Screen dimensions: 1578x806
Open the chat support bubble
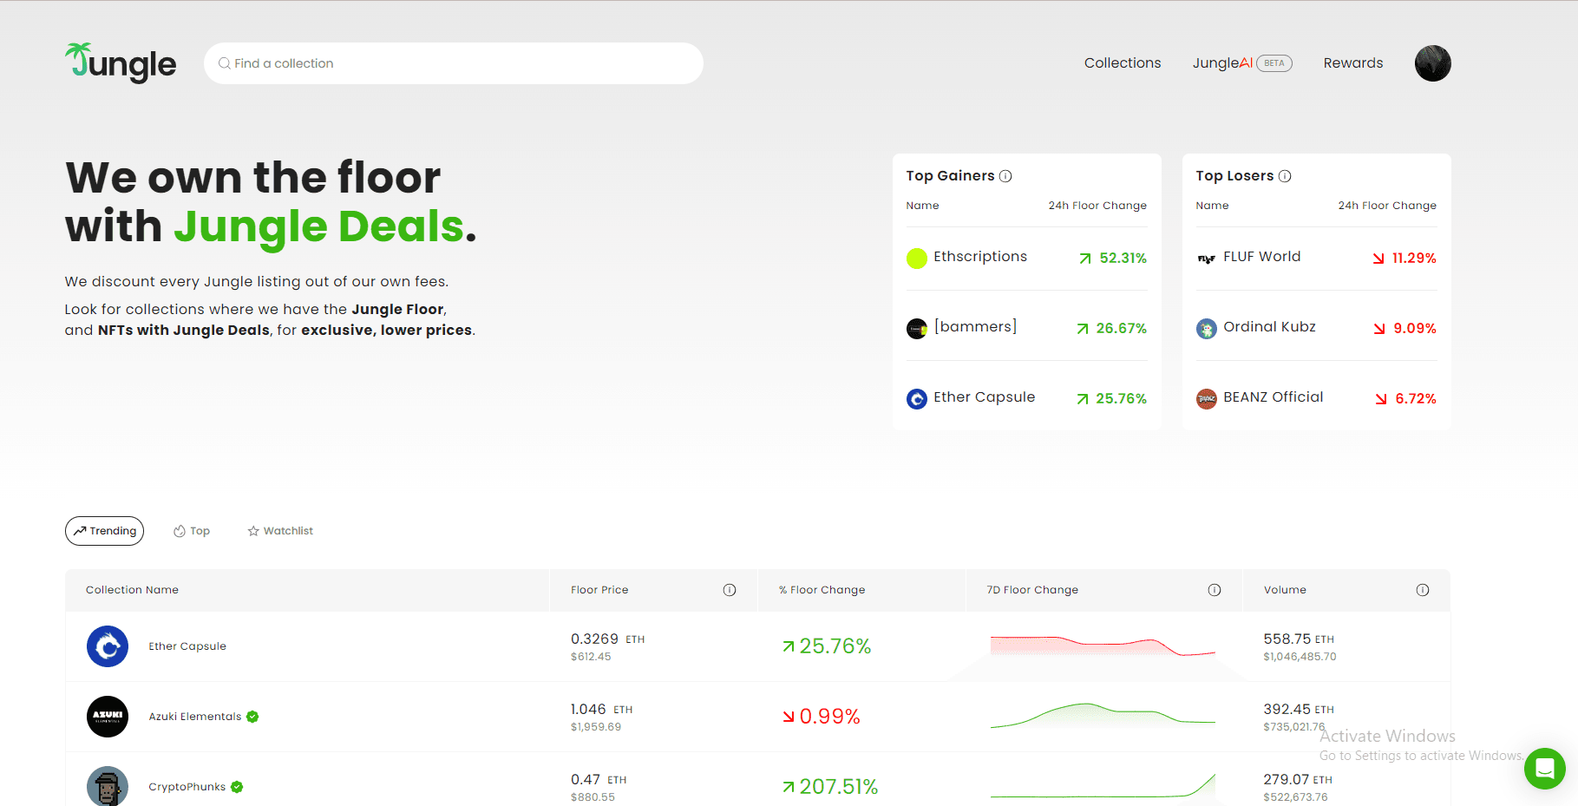click(1545, 769)
